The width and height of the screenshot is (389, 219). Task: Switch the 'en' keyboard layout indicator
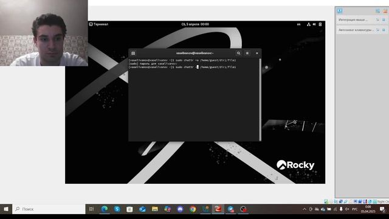[x=298, y=24]
